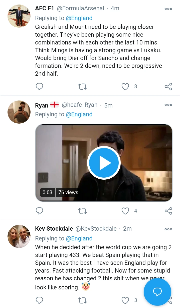
Task: Play the video in Ryan's tweet
Action: (104, 163)
